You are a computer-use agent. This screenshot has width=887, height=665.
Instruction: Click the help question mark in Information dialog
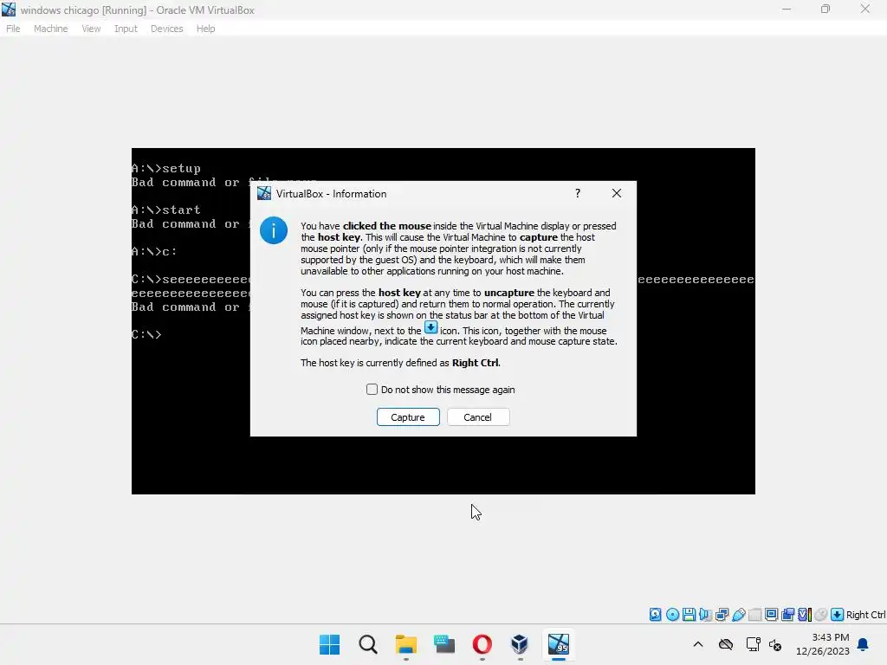tap(578, 193)
